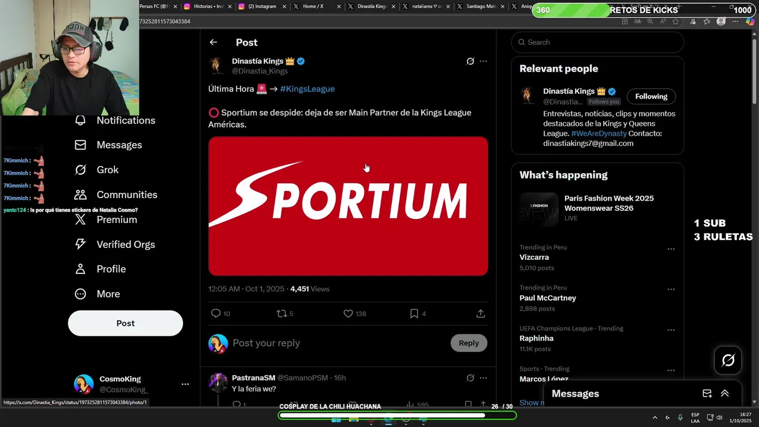Open the Sportium image
The height and width of the screenshot is (427, 759).
click(348, 206)
